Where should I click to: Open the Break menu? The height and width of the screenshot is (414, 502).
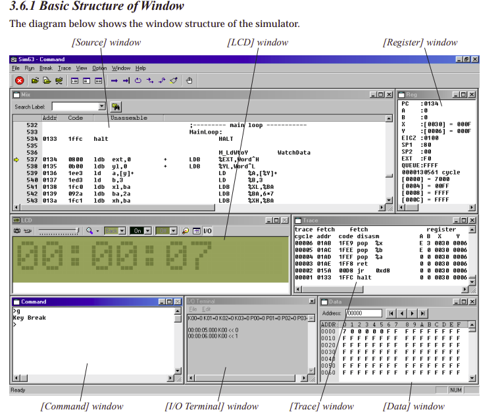pyautogui.click(x=46, y=68)
